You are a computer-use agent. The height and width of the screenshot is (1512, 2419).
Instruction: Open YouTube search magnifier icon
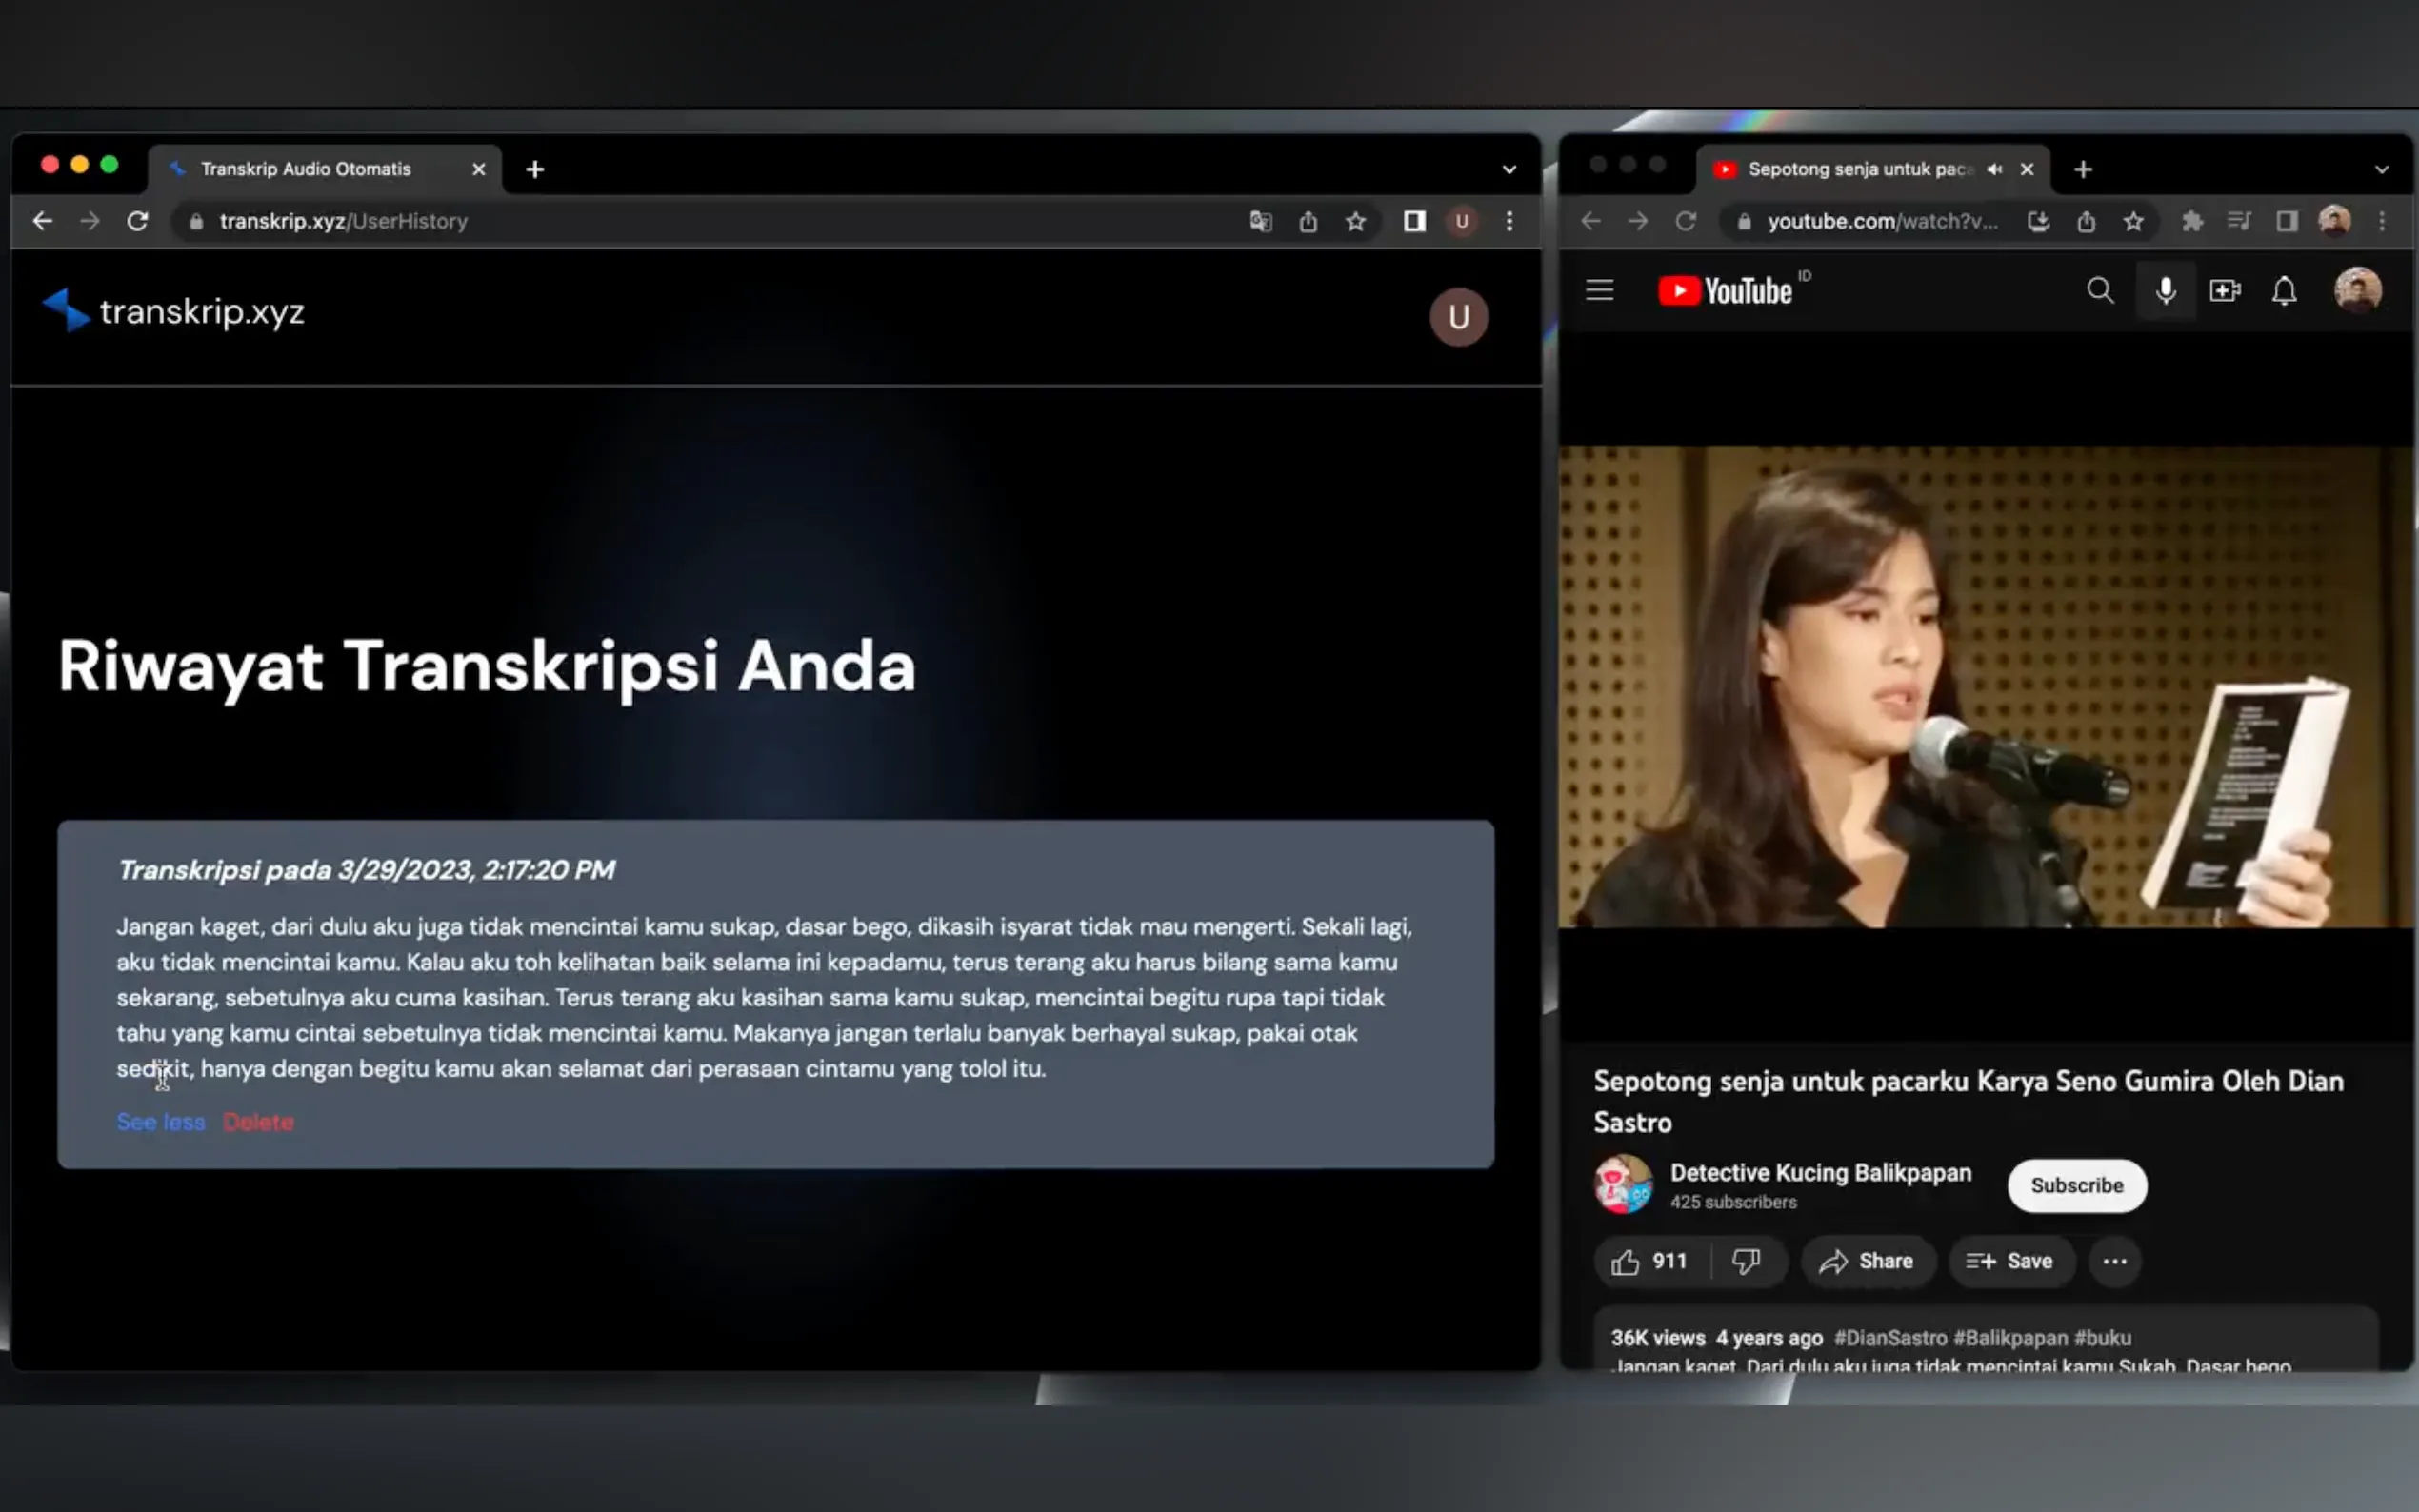coord(2100,291)
